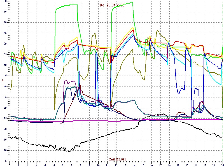Click hour 23 label on time axis
Screen dimensions: 224x168
[213, 165]
